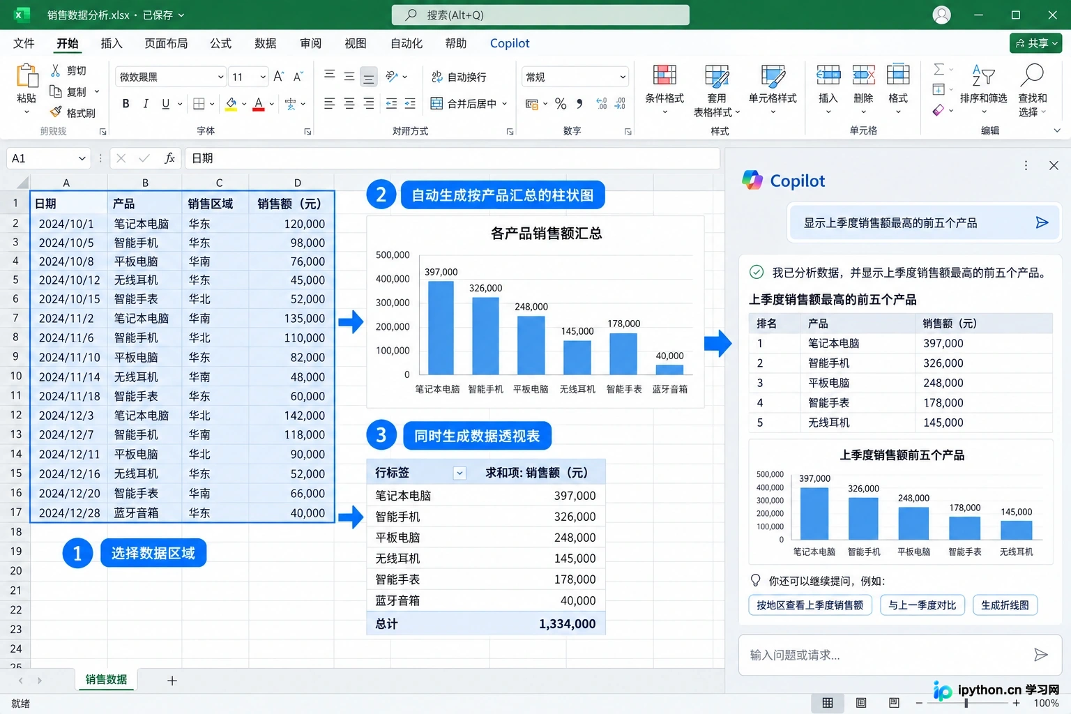Click the Insert cells icon
The width and height of the screenshot is (1071, 714).
point(828,75)
